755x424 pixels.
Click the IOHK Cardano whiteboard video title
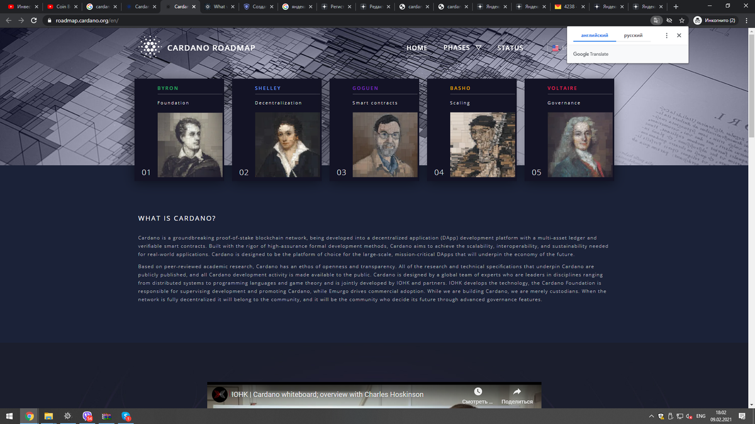[327, 394]
